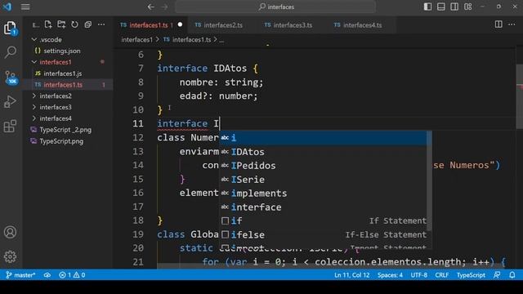Open problems indicator showing 1 error 0 warnings
The width and height of the screenshot is (523, 294).
pyautogui.click(x=72, y=275)
